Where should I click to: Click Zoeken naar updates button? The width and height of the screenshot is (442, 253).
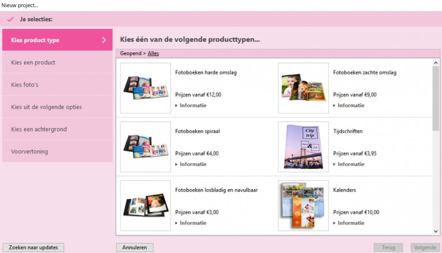(33, 247)
